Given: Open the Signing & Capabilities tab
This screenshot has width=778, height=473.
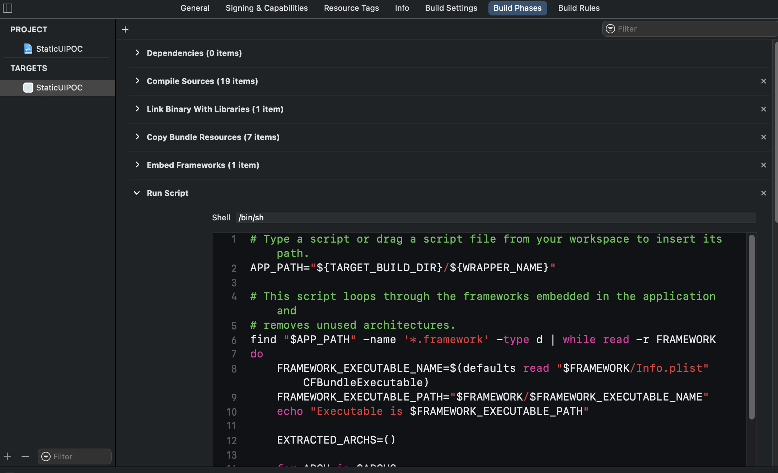Looking at the screenshot, I should [267, 8].
